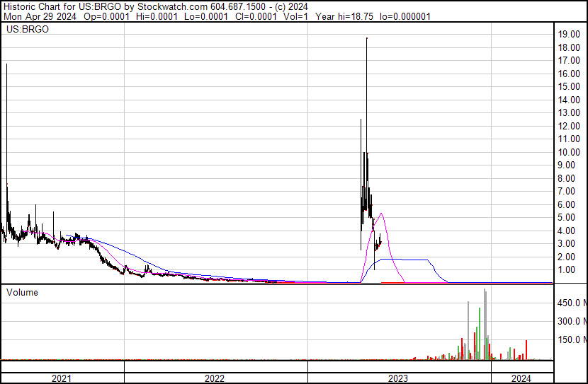Screen dimensions: 588x384
Task: Click the Year hi=18.75 header text
Action: coord(344,16)
